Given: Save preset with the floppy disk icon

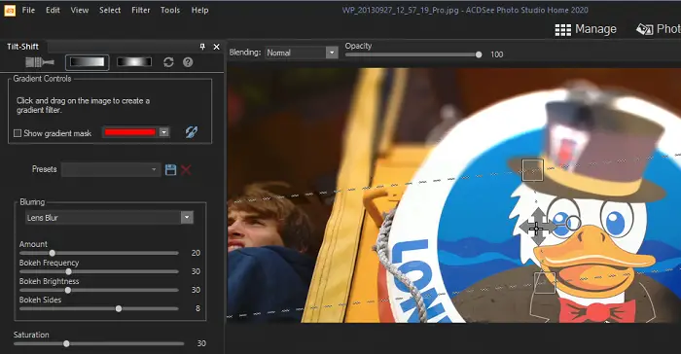Looking at the screenshot, I should tap(170, 170).
